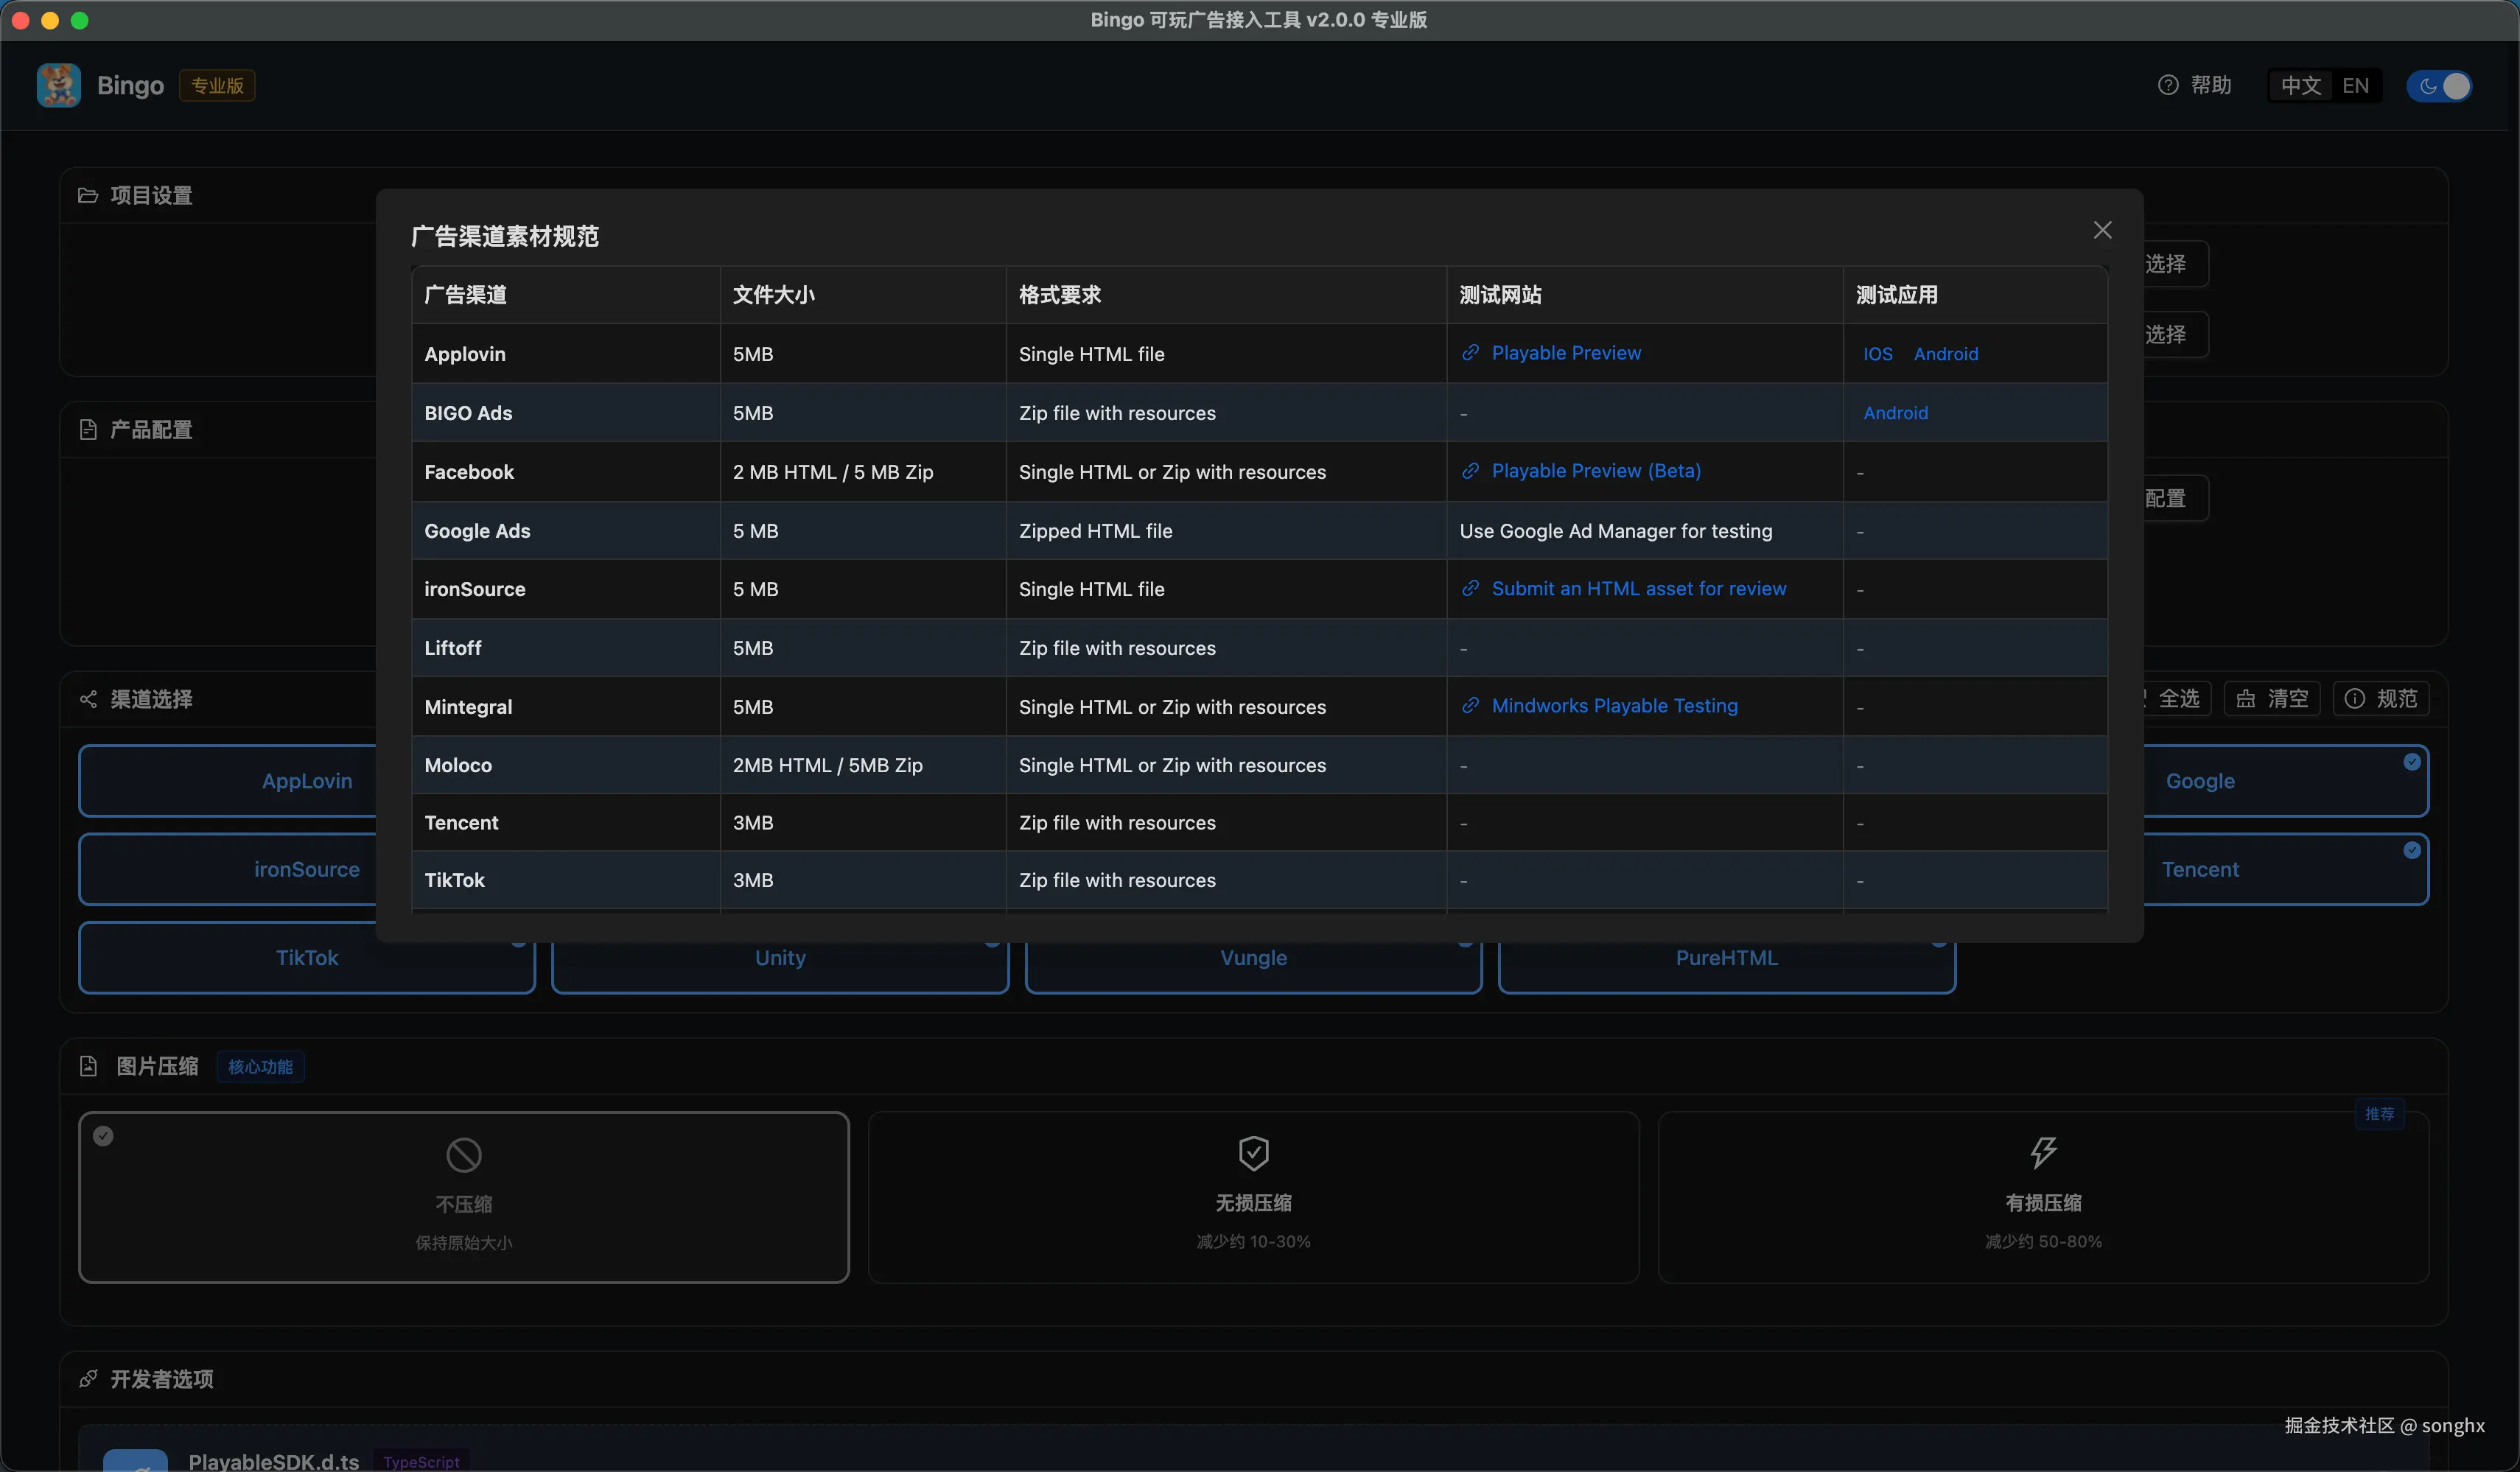Click link icon beside Playable Preview (Beta)

[x=1470, y=471]
